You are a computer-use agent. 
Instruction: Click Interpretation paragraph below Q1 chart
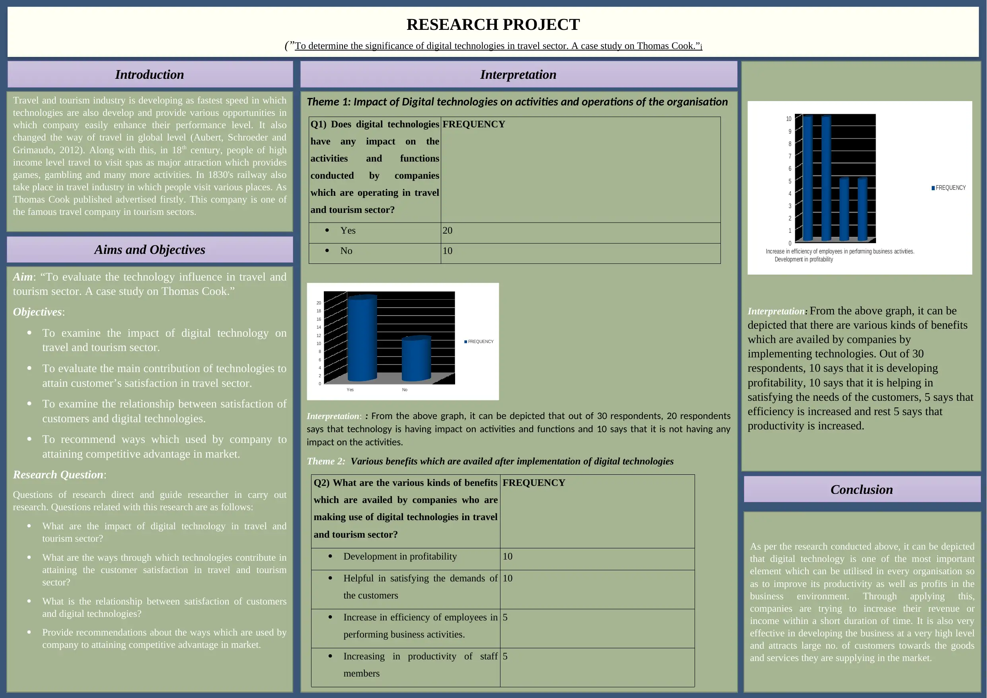point(518,429)
